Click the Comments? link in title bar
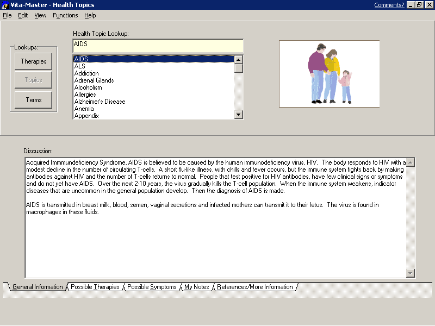The image size is (435, 326). click(x=389, y=5)
